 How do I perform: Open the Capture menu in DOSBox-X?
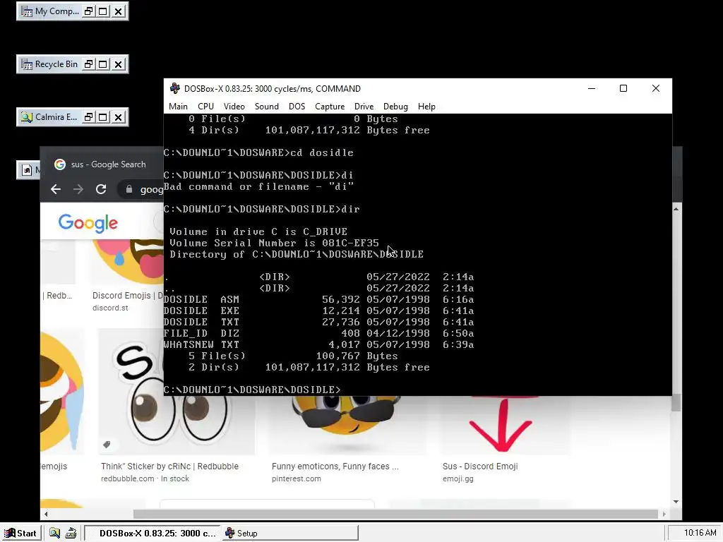coord(330,107)
